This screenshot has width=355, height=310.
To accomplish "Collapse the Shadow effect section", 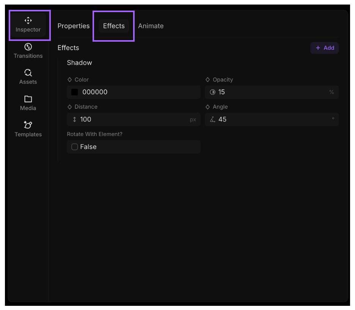I will 79,63.
